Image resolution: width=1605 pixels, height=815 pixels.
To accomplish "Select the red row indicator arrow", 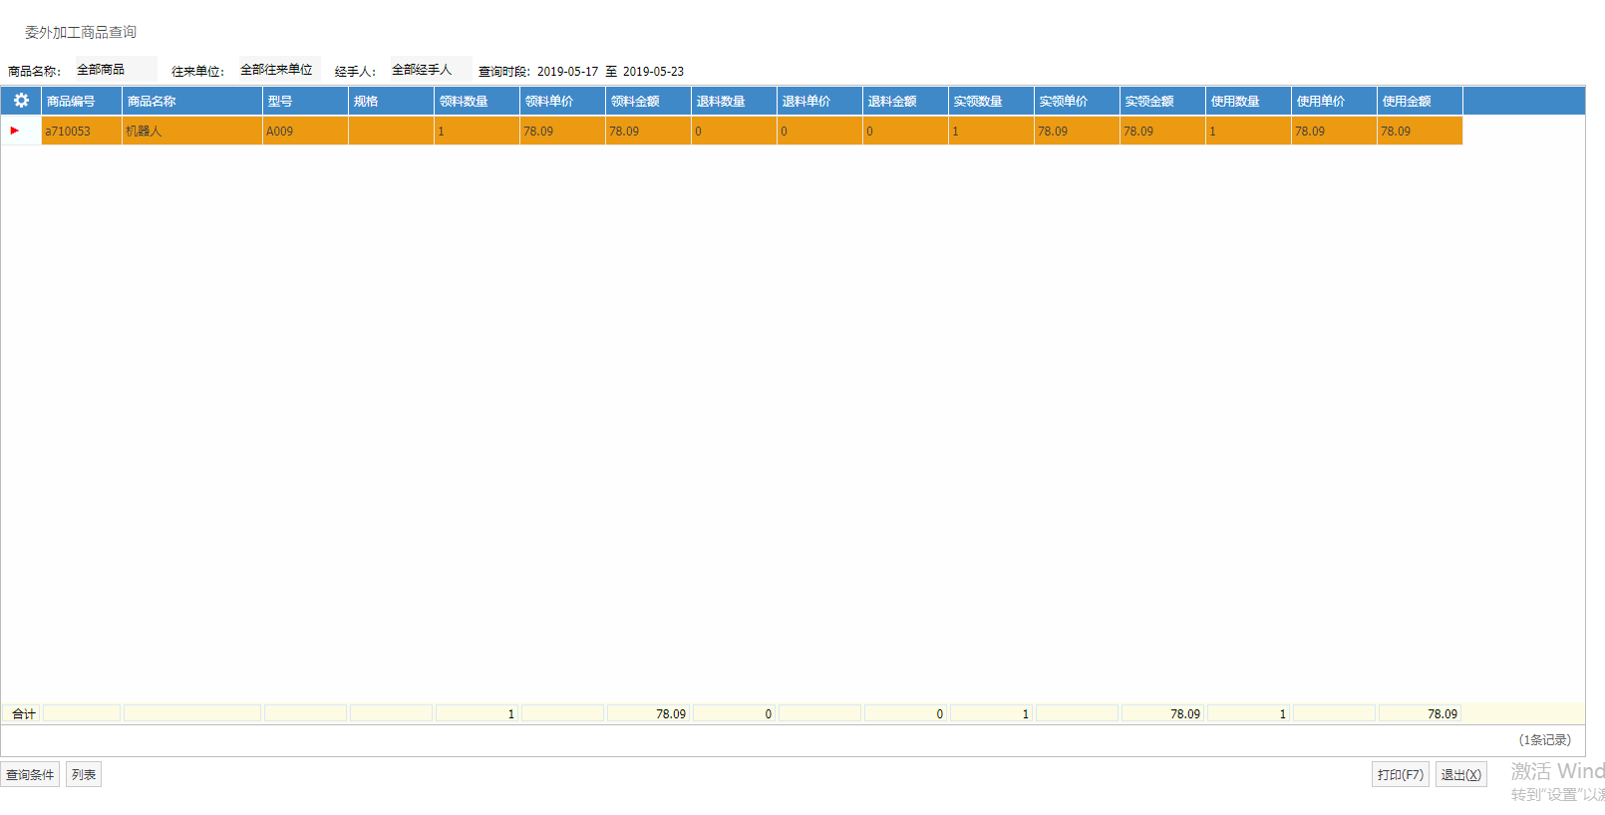I will tap(14, 131).
